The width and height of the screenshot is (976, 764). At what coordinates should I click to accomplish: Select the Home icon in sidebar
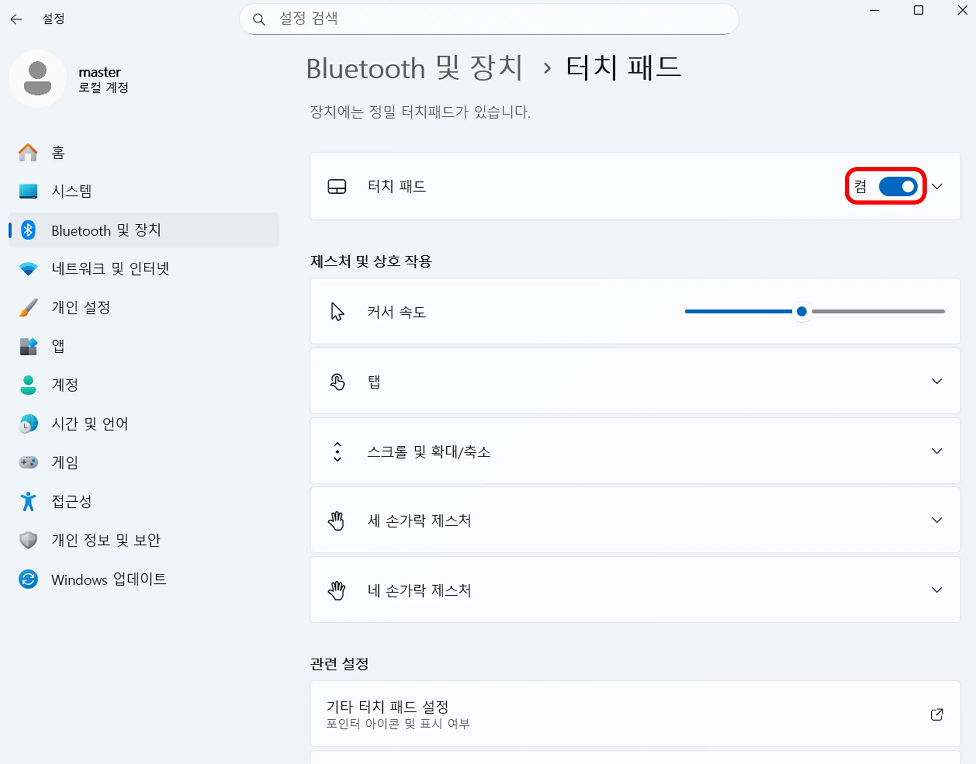[x=28, y=152]
